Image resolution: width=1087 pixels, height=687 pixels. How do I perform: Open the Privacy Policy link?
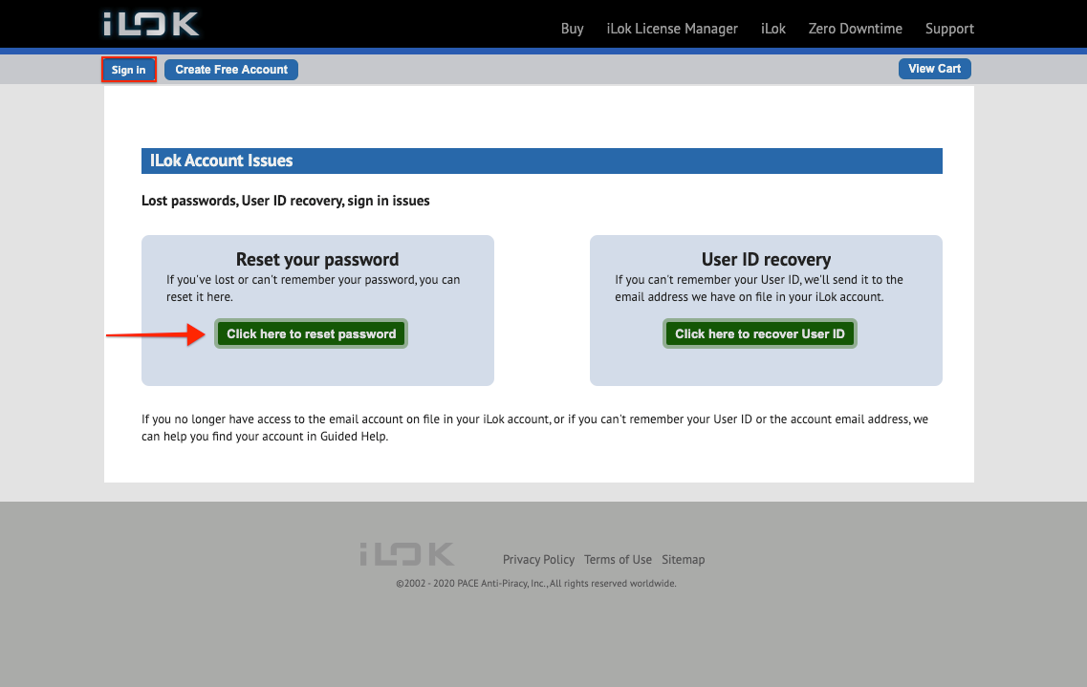click(x=538, y=560)
